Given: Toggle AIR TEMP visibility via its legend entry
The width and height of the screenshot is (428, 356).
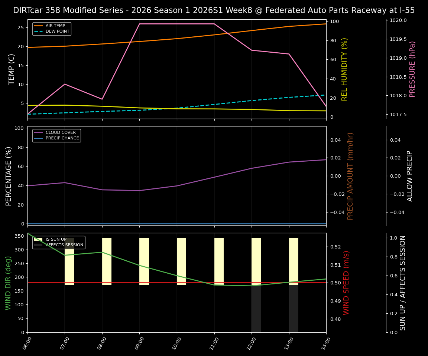Looking at the screenshot, I should pyautogui.click(x=56, y=26).
